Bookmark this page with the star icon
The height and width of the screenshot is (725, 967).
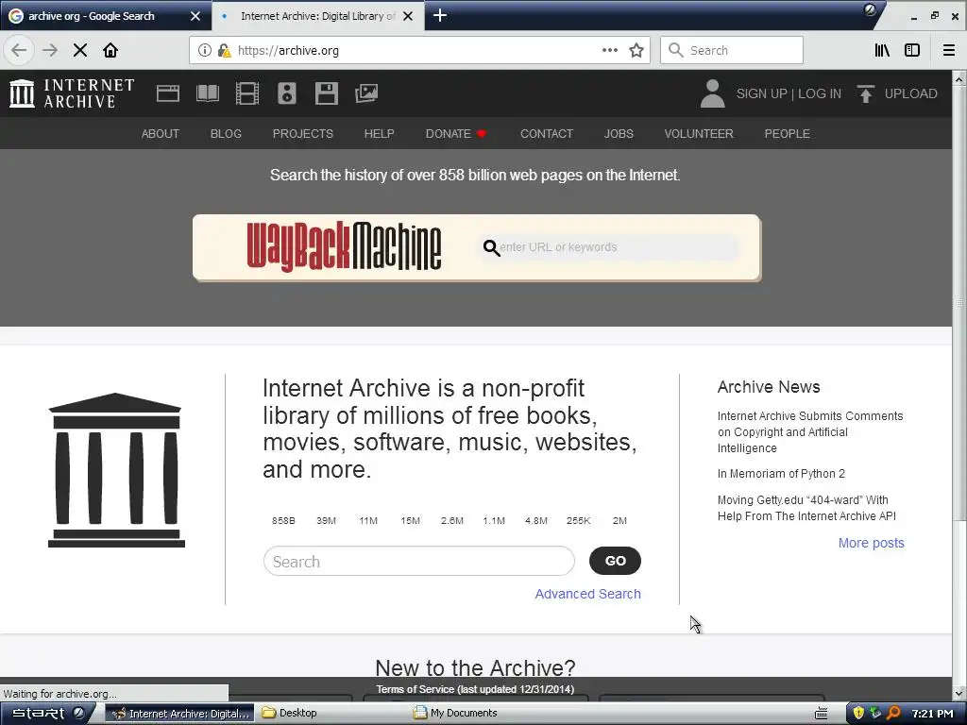coord(636,51)
